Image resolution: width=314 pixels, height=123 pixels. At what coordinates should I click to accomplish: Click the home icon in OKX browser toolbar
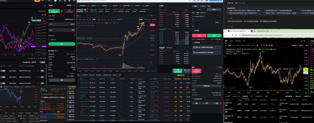coord(236,35)
